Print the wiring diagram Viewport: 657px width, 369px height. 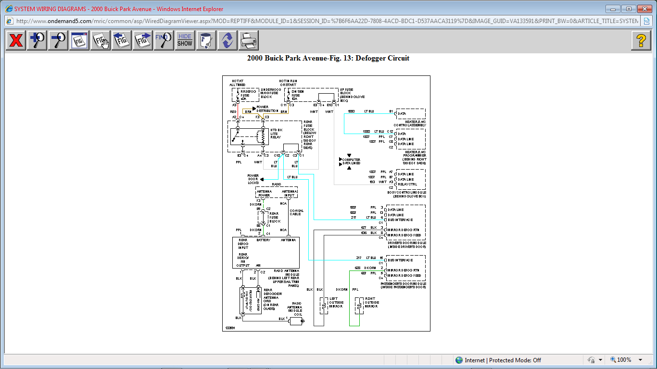[249, 40]
